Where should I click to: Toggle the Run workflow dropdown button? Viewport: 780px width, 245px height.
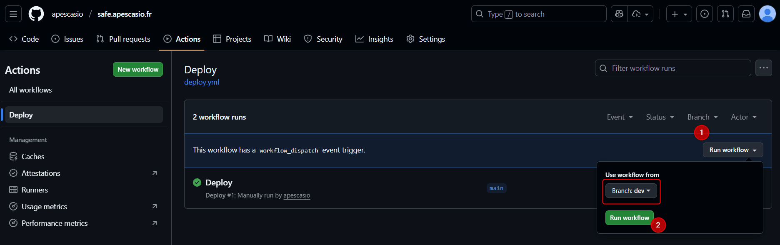coord(733,150)
